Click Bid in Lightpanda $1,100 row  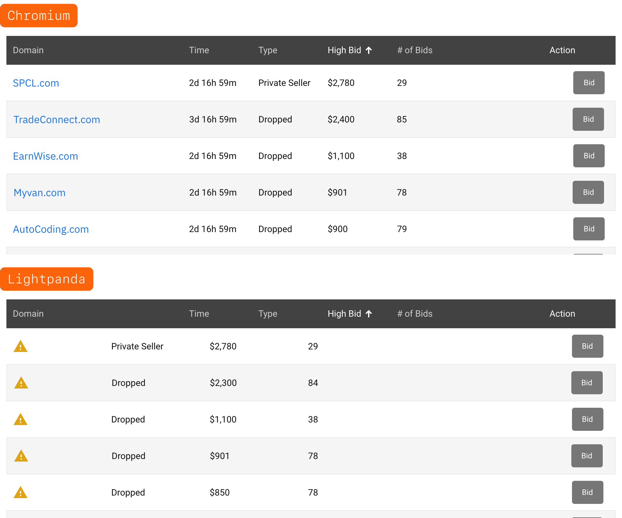pyautogui.click(x=587, y=419)
